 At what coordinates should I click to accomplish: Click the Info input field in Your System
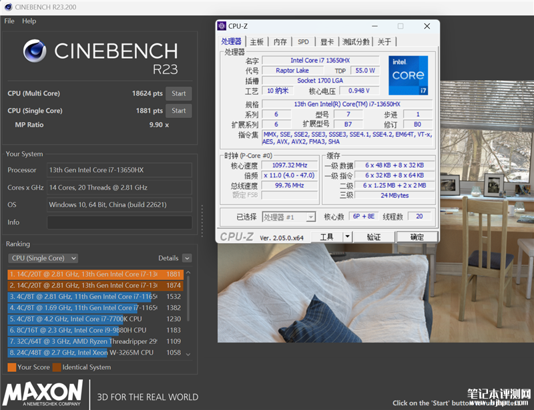pos(119,222)
